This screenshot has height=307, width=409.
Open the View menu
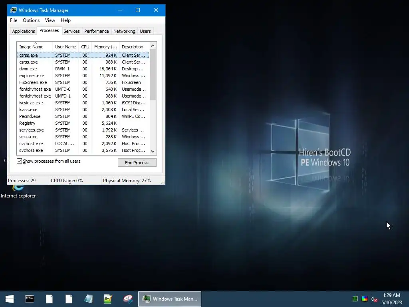click(x=50, y=20)
